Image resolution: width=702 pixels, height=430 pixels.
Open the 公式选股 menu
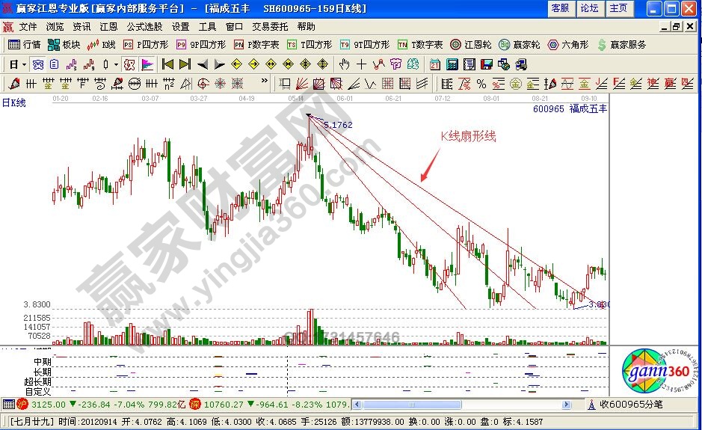coord(145,26)
